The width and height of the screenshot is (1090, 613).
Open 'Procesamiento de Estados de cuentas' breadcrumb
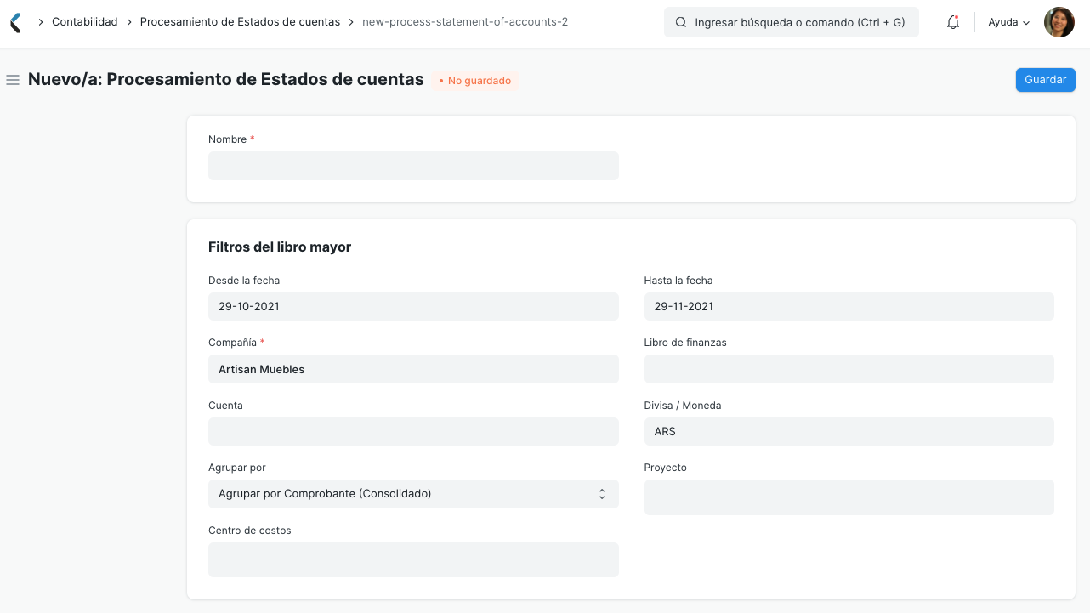(x=241, y=21)
